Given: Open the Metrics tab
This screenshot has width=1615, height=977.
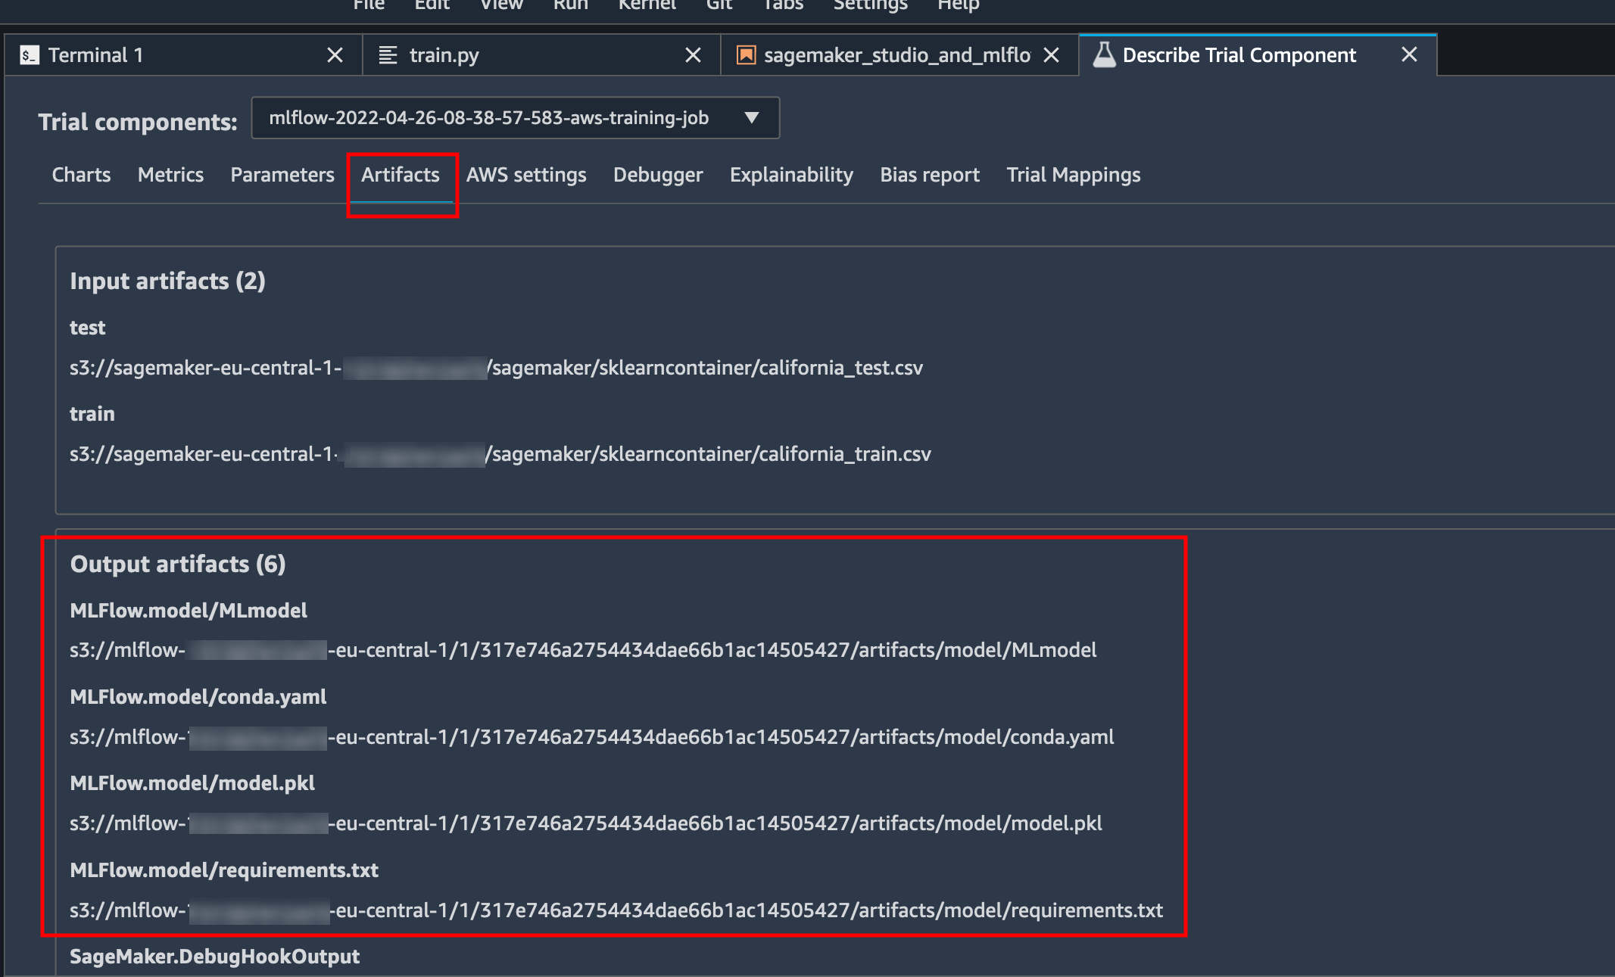Looking at the screenshot, I should [170, 175].
